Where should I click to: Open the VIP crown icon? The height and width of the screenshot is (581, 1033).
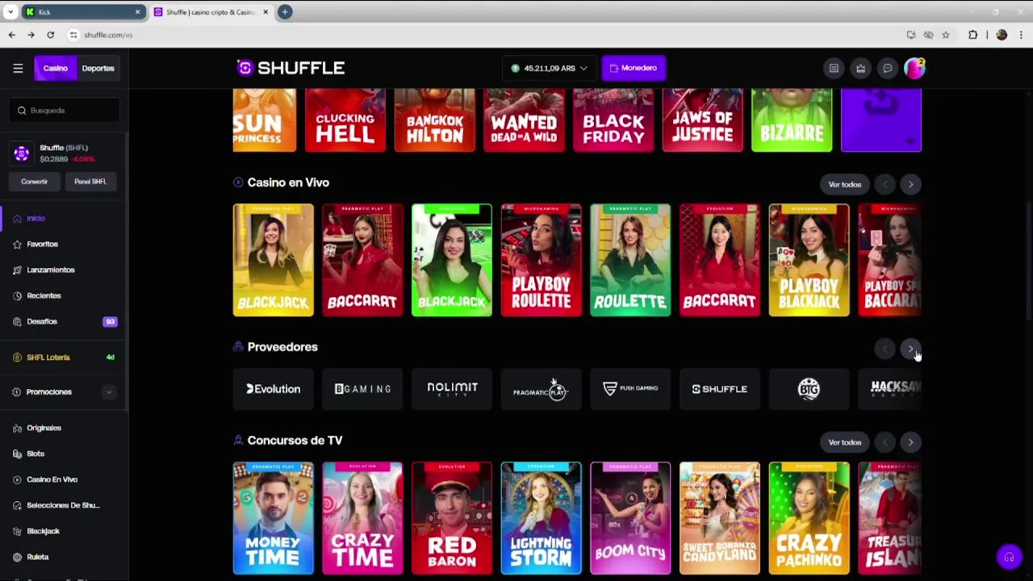(x=860, y=69)
